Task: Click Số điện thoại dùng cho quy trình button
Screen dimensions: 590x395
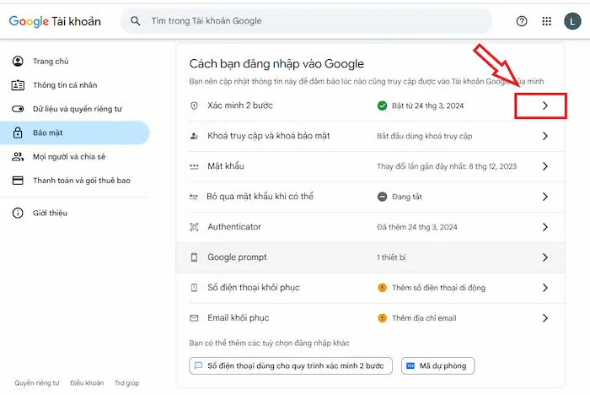Action: click(291, 365)
